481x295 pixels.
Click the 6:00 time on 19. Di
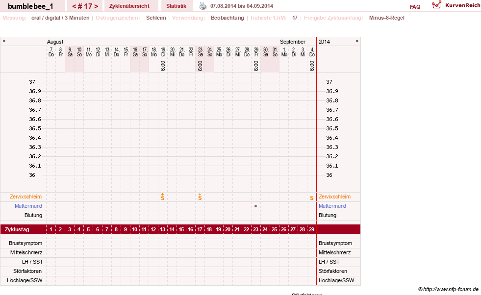[x=163, y=66]
